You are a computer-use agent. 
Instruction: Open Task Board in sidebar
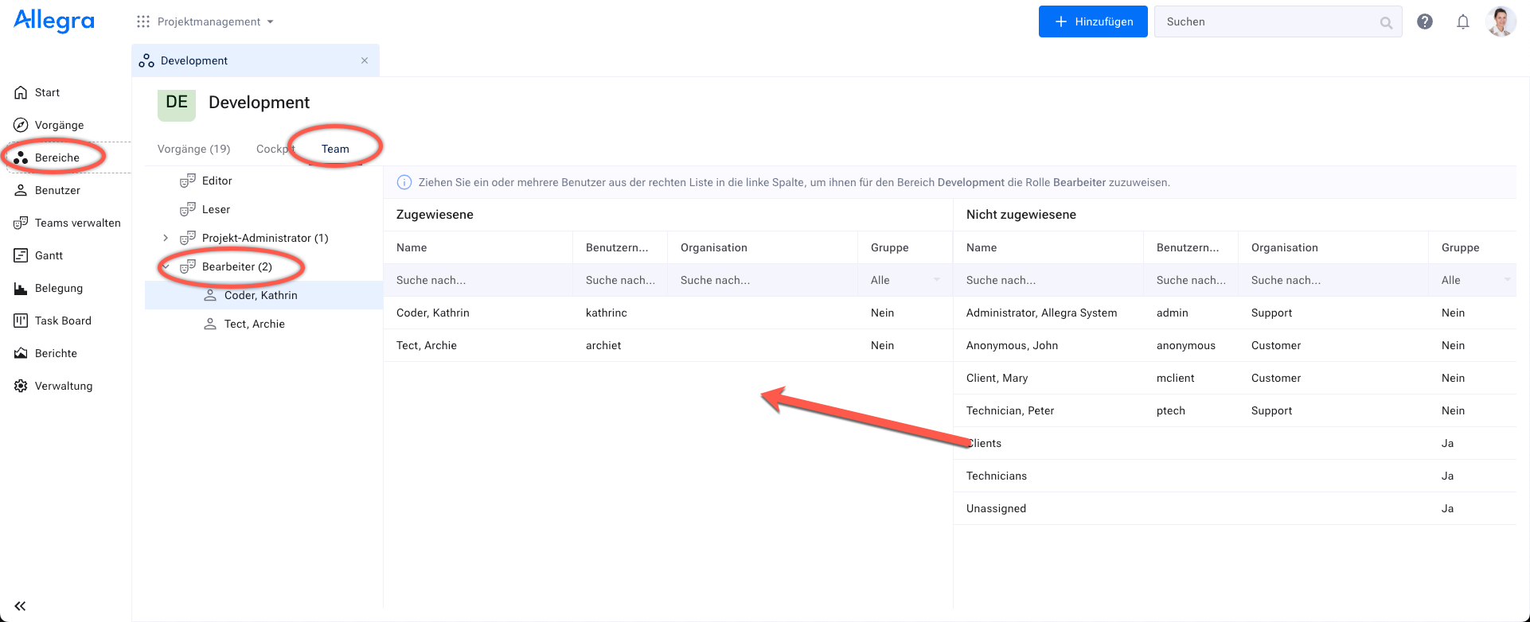coord(63,321)
